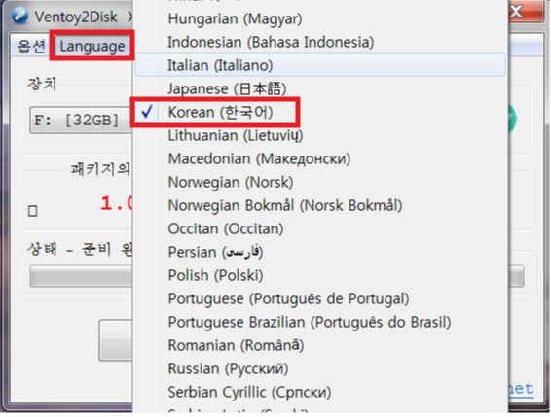Choose Italian (Italiano) from the list
The height and width of the screenshot is (417, 551).
pos(320,65)
